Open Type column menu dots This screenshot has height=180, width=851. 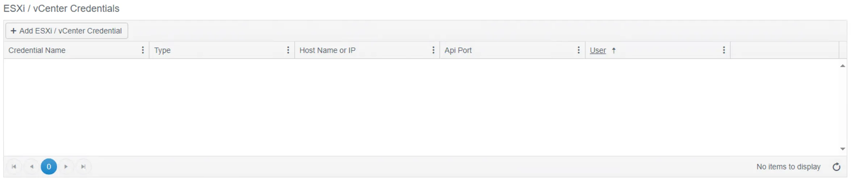pos(288,50)
